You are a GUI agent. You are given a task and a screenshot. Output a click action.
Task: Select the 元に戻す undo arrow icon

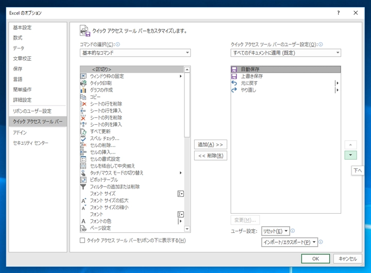click(x=234, y=83)
